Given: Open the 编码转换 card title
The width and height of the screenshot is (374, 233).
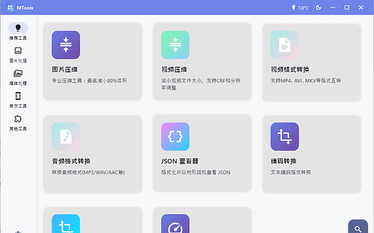Looking at the screenshot, I should click(x=283, y=161).
